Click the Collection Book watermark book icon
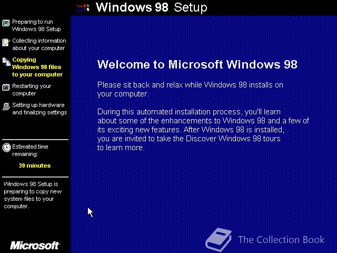This screenshot has height=253, width=337. click(x=219, y=239)
